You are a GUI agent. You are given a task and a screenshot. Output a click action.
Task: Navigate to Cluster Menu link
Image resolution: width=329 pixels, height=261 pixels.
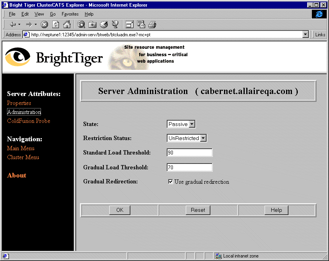(x=23, y=157)
